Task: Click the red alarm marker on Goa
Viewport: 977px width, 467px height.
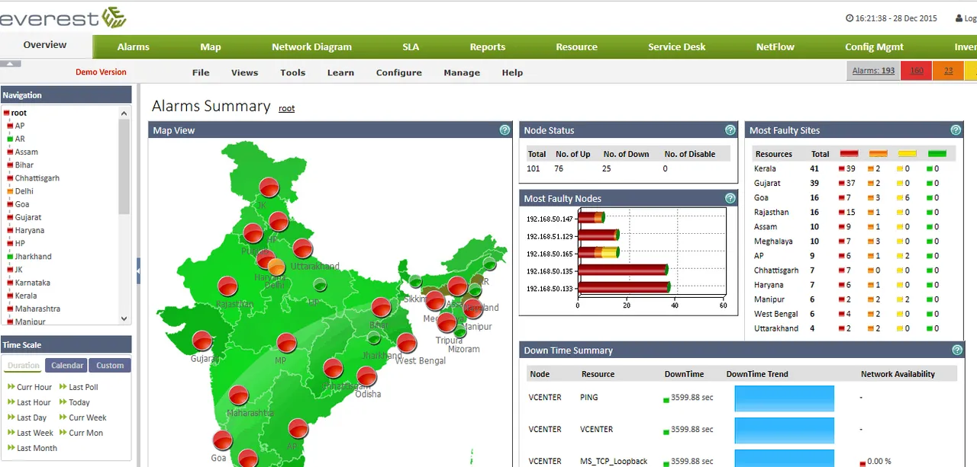Action: tap(222, 440)
